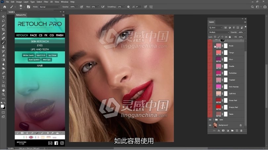This screenshot has height=150, width=268.
Task: Create a new group folder icon
Action: pyautogui.click(x=232, y=131)
